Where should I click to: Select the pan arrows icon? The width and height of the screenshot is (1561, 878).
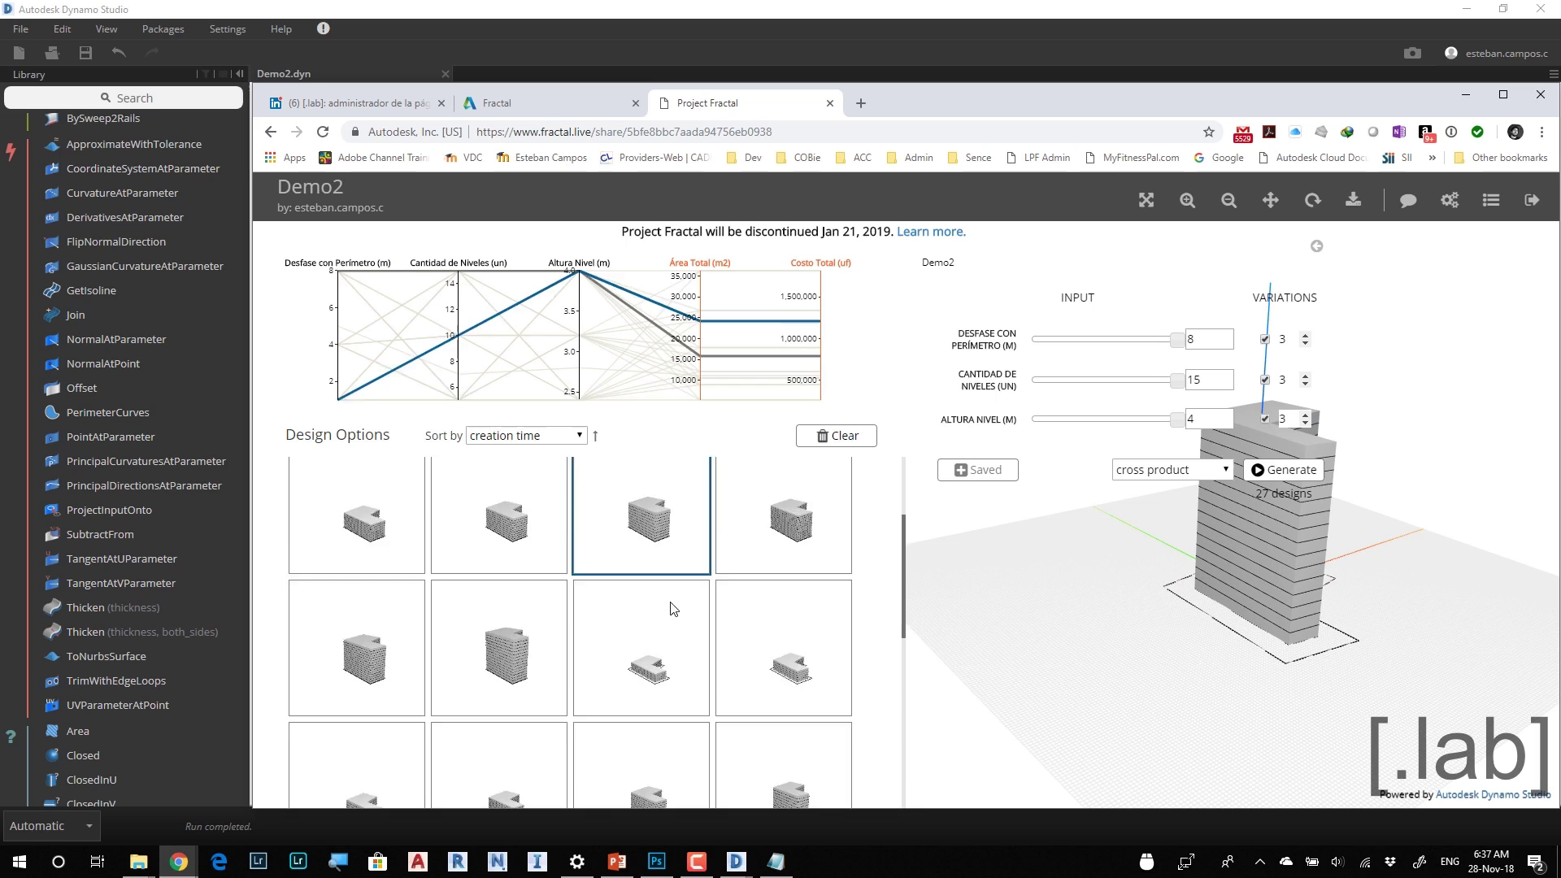[1271, 200]
